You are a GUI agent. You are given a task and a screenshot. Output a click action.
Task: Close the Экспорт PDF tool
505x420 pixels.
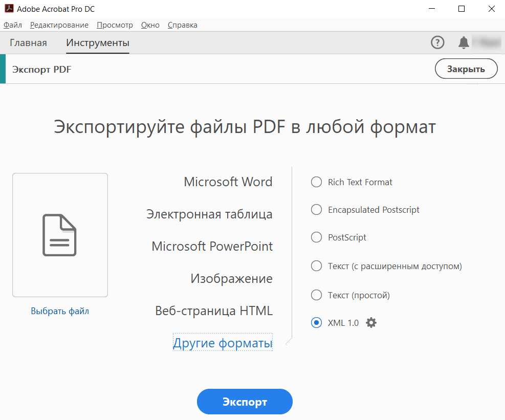click(x=466, y=68)
